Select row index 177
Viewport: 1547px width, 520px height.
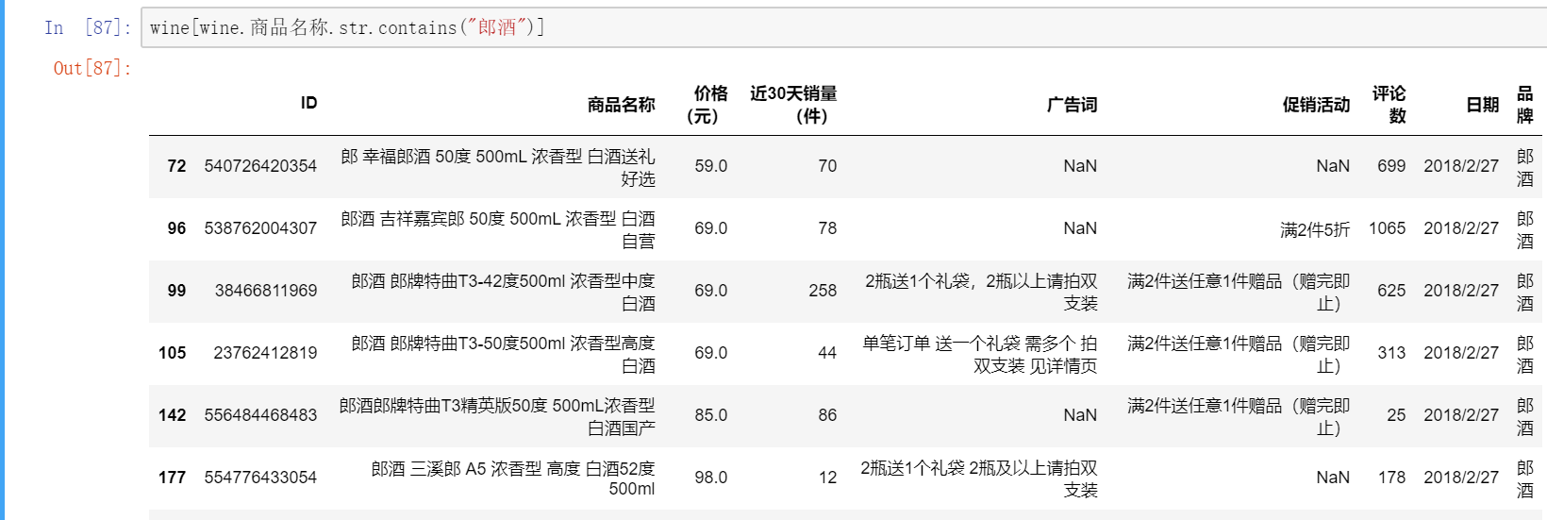172,478
